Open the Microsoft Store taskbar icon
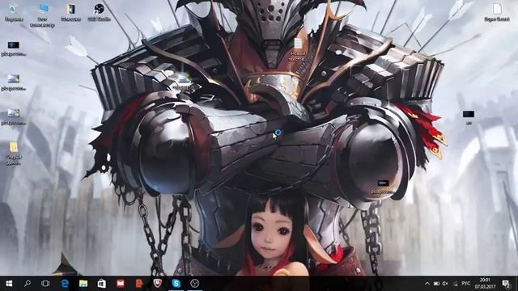This screenshot has width=518, height=291. coord(102,284)
